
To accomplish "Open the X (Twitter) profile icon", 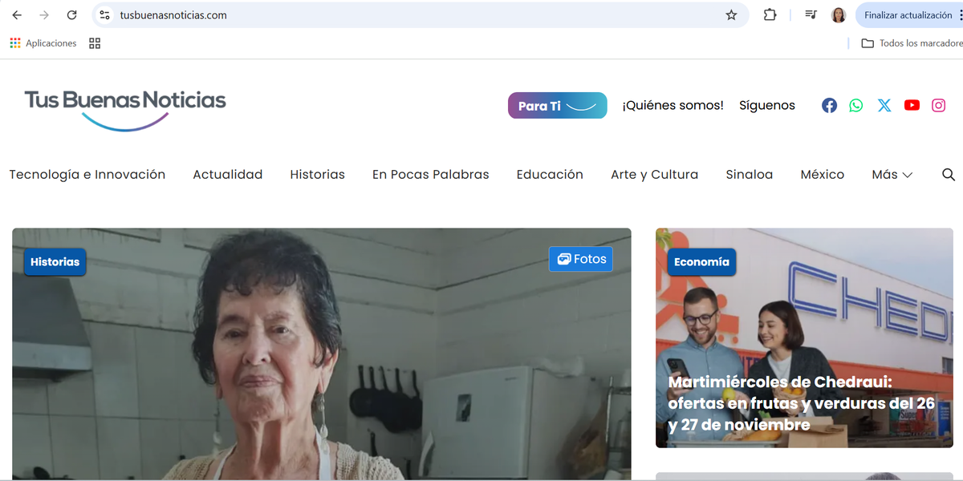I will [884, 105].
